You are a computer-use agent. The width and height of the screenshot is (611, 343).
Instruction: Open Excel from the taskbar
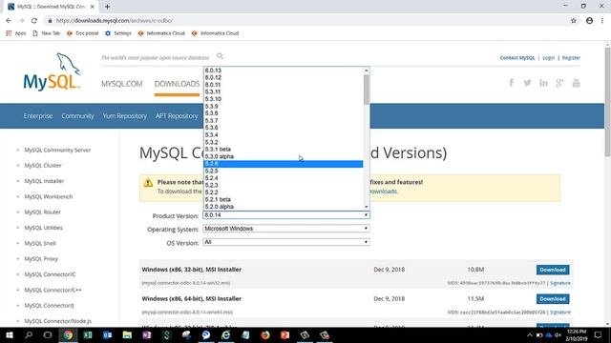tap(88, 334)
